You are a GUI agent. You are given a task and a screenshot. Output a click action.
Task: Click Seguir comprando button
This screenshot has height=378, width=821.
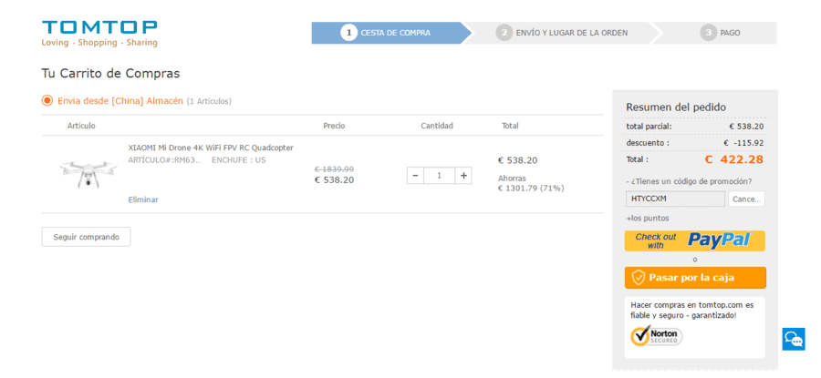(x=87, y=237)
